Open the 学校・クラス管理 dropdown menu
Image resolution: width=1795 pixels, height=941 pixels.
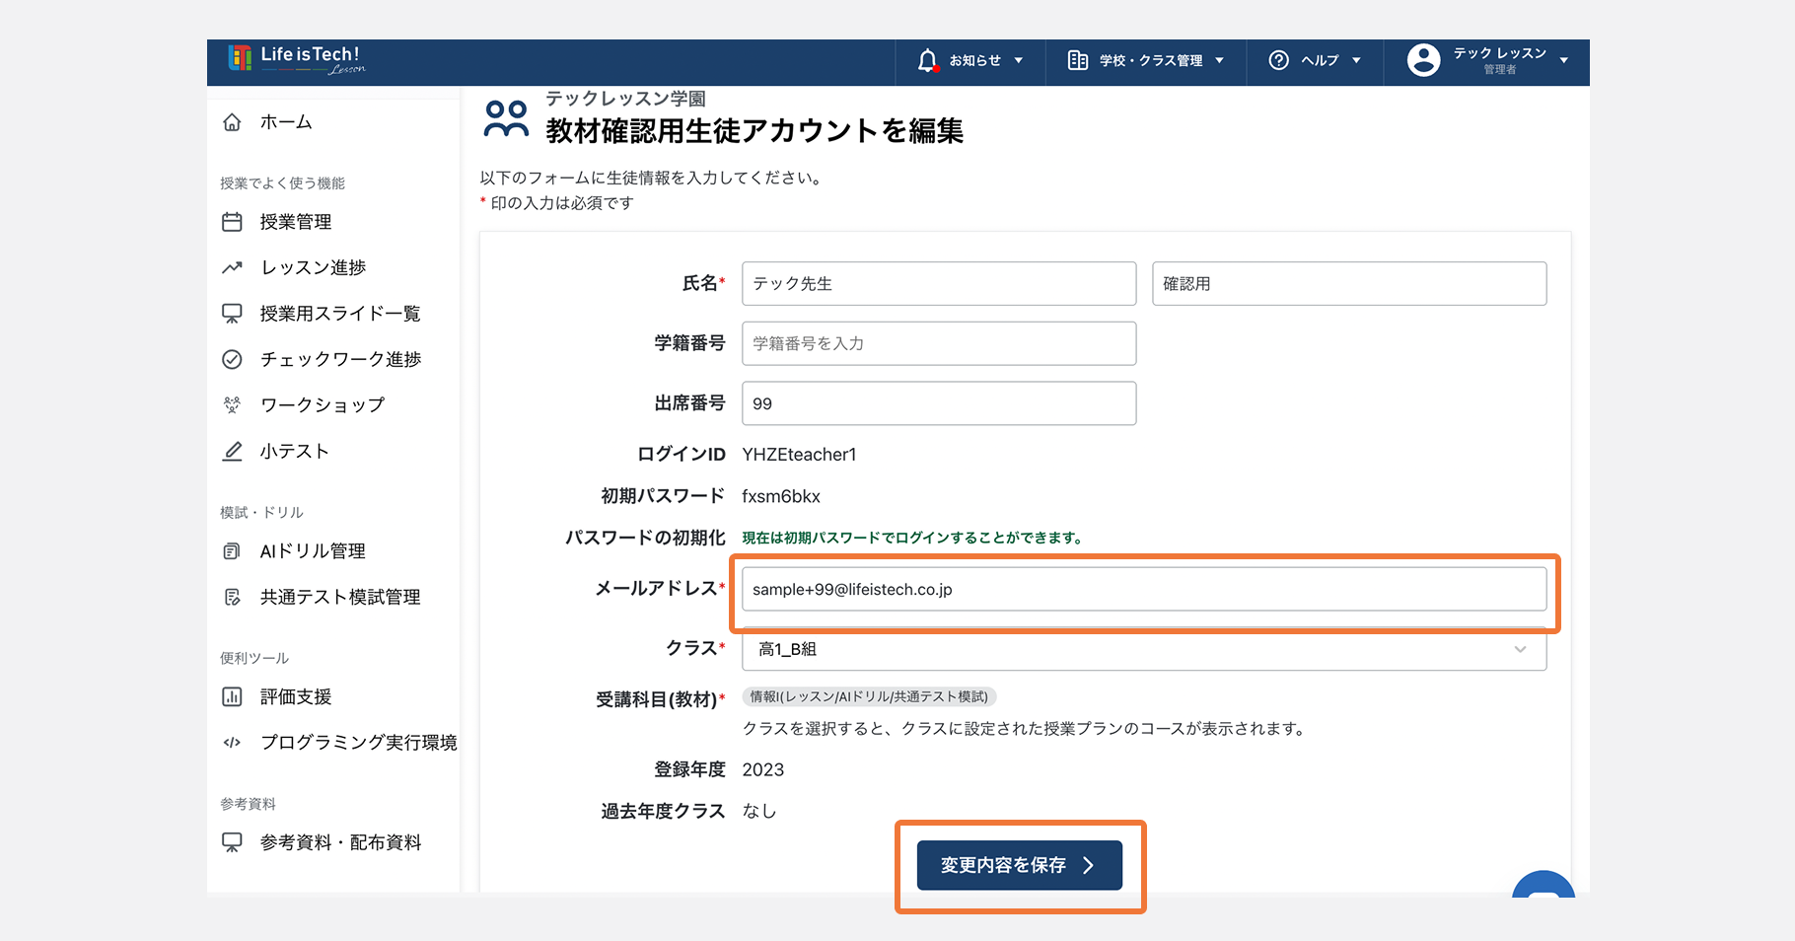(x=1146, y=60)
